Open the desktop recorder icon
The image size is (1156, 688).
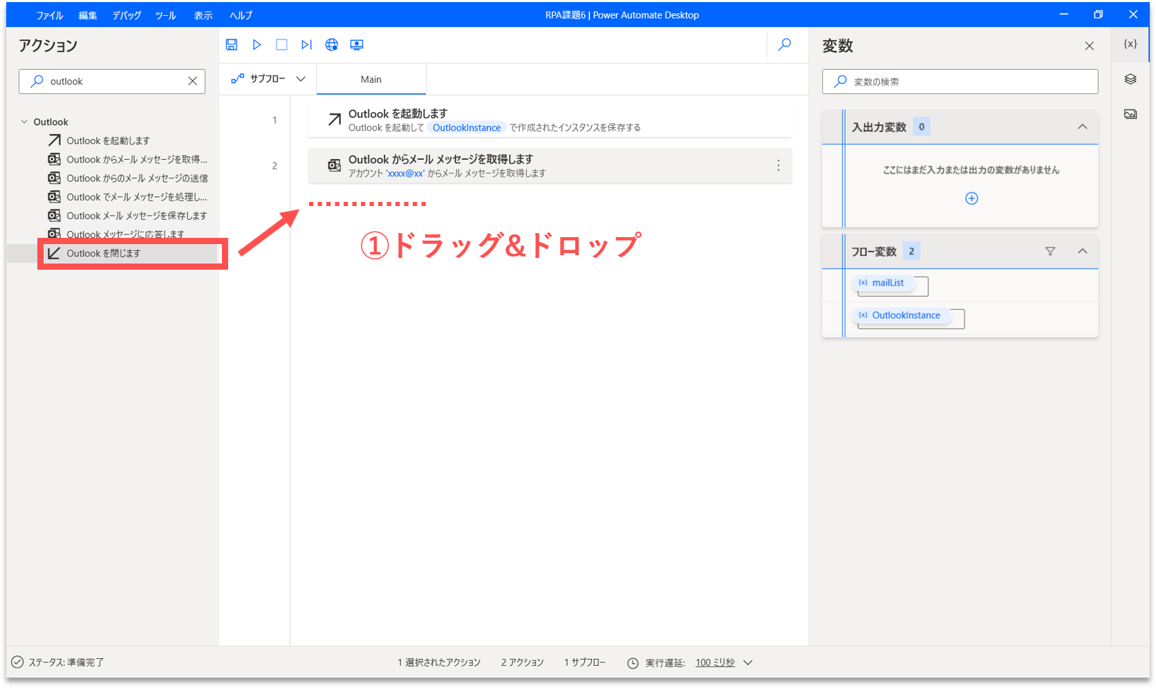tap(357, 45)
